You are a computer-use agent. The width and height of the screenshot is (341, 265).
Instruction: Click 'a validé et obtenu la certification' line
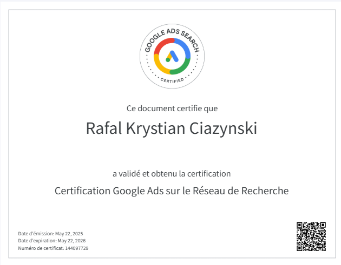[172, 174]
